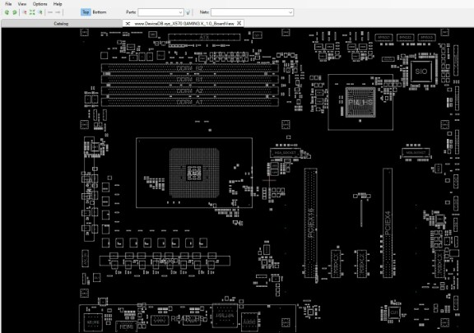Click the second grey arrow toolbar icon
The width and height of the screenshot is (474, 333).
pyautogui.click(x=58, y=12)
